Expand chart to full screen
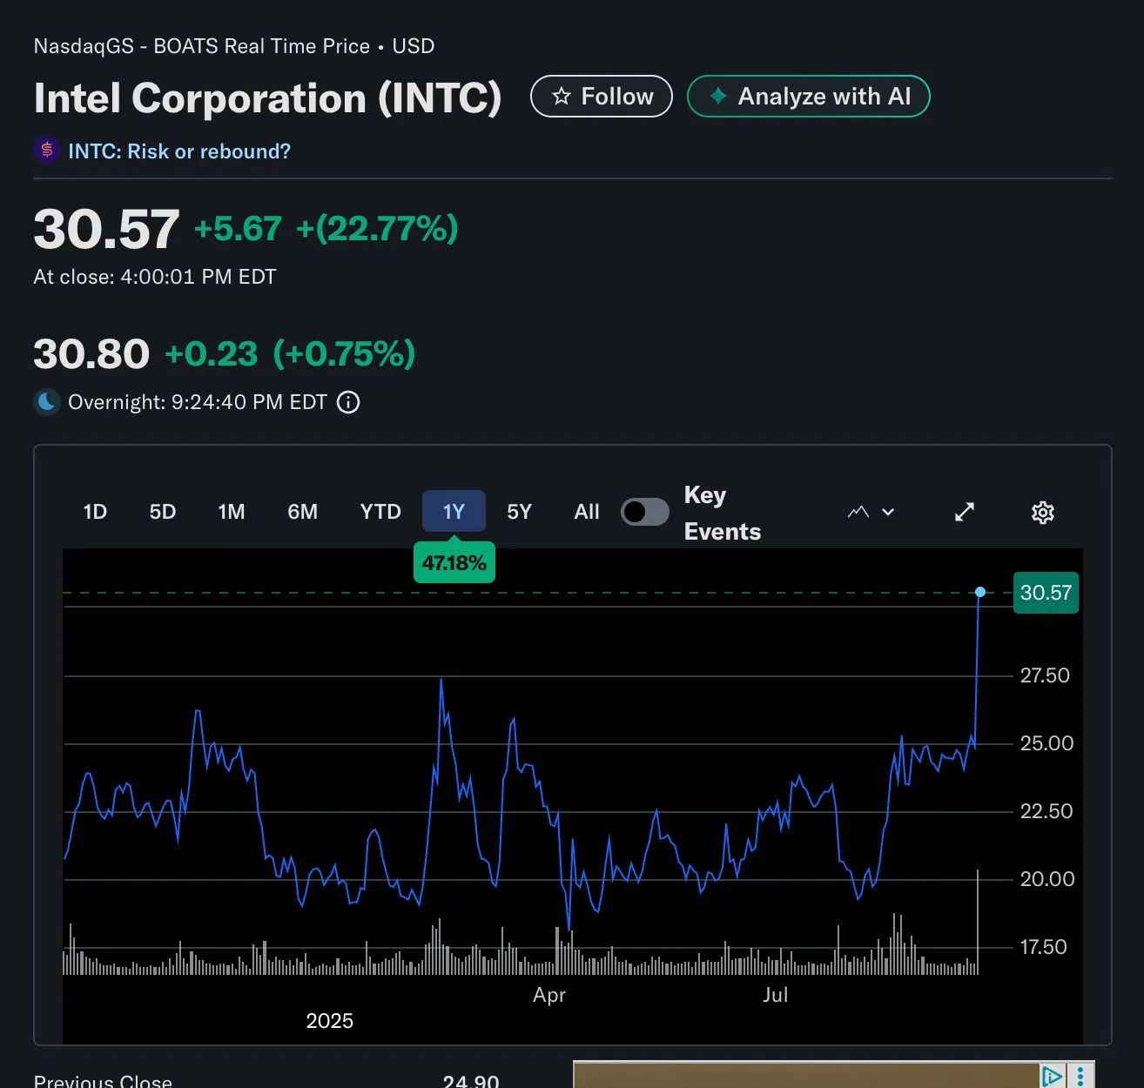The height and width of the screenshot is (1088, 1144). pyautogui.click(x=965, y=513)
